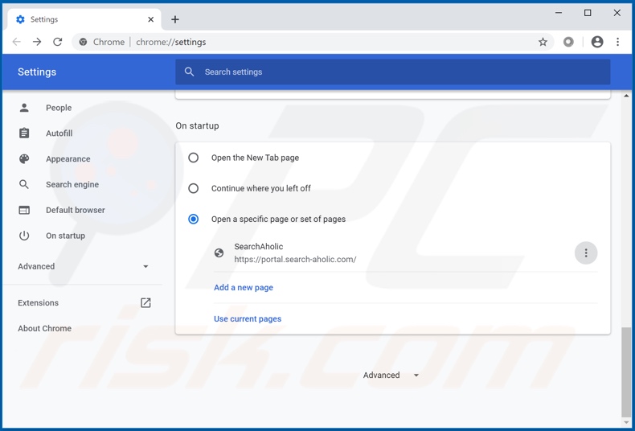
Task: Choose "Open a specific page or set of pages"
Action: pos(194,219)
